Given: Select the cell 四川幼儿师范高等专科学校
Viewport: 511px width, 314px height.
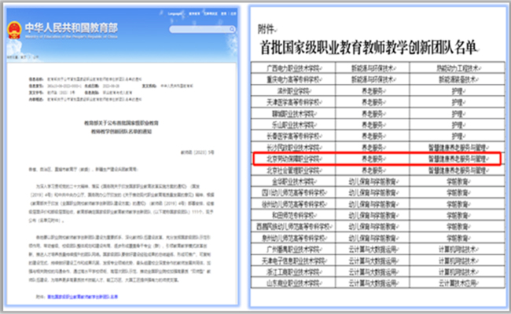Looking at the screenshot, I should point(293,192).
